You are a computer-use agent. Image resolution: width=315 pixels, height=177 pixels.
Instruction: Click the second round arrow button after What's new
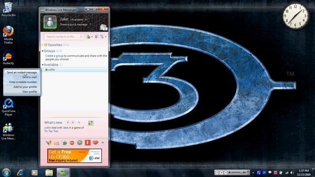click(x=73, y=122)
